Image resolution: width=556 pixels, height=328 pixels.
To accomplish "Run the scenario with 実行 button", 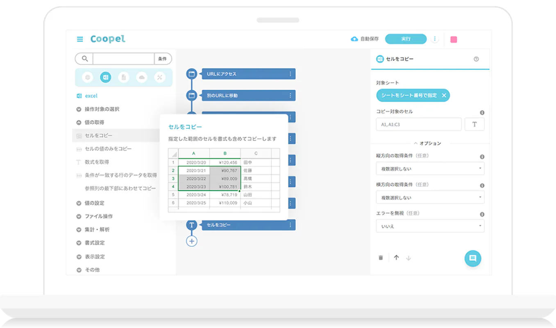I will [x=406, y=39].
